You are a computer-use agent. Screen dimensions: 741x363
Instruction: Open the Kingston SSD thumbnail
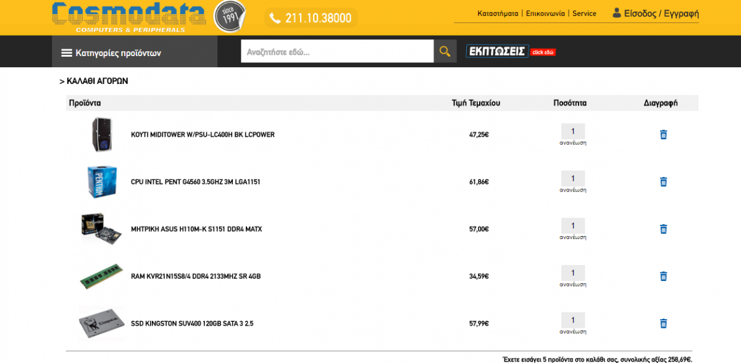[x=102, y=324]
